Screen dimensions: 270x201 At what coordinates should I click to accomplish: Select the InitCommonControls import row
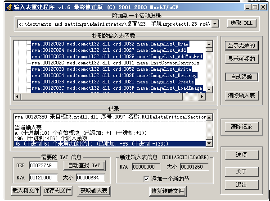click(115, 63)
